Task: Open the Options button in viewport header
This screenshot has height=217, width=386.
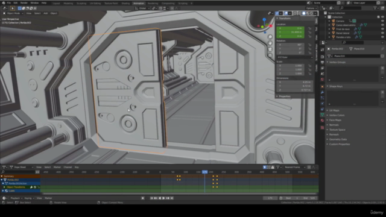Action: 311,8
